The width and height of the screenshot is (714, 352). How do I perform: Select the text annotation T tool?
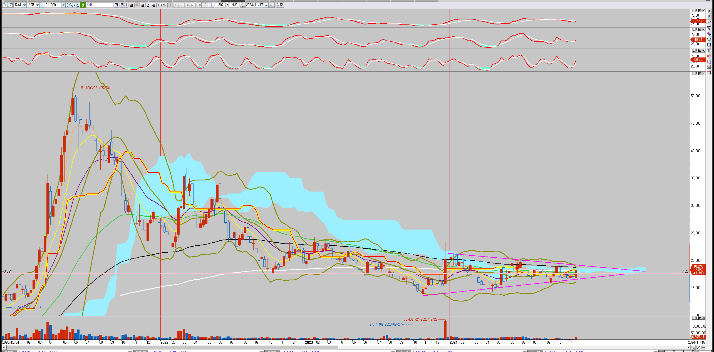[x=709, y=50]
